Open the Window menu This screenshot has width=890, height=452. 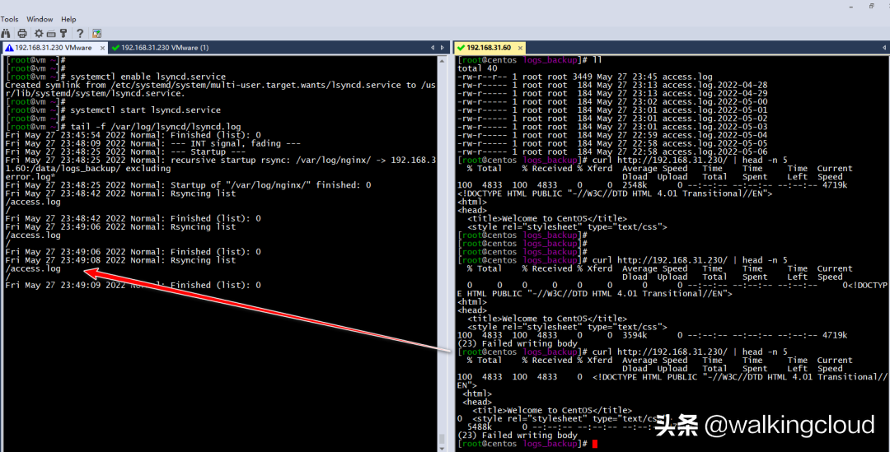coord(40,19)
